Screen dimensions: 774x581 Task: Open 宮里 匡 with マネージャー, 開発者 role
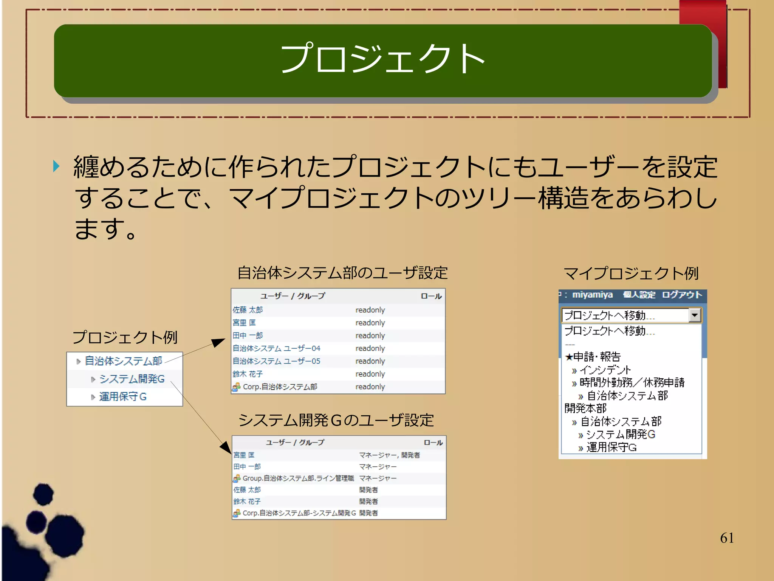(244, 455)
